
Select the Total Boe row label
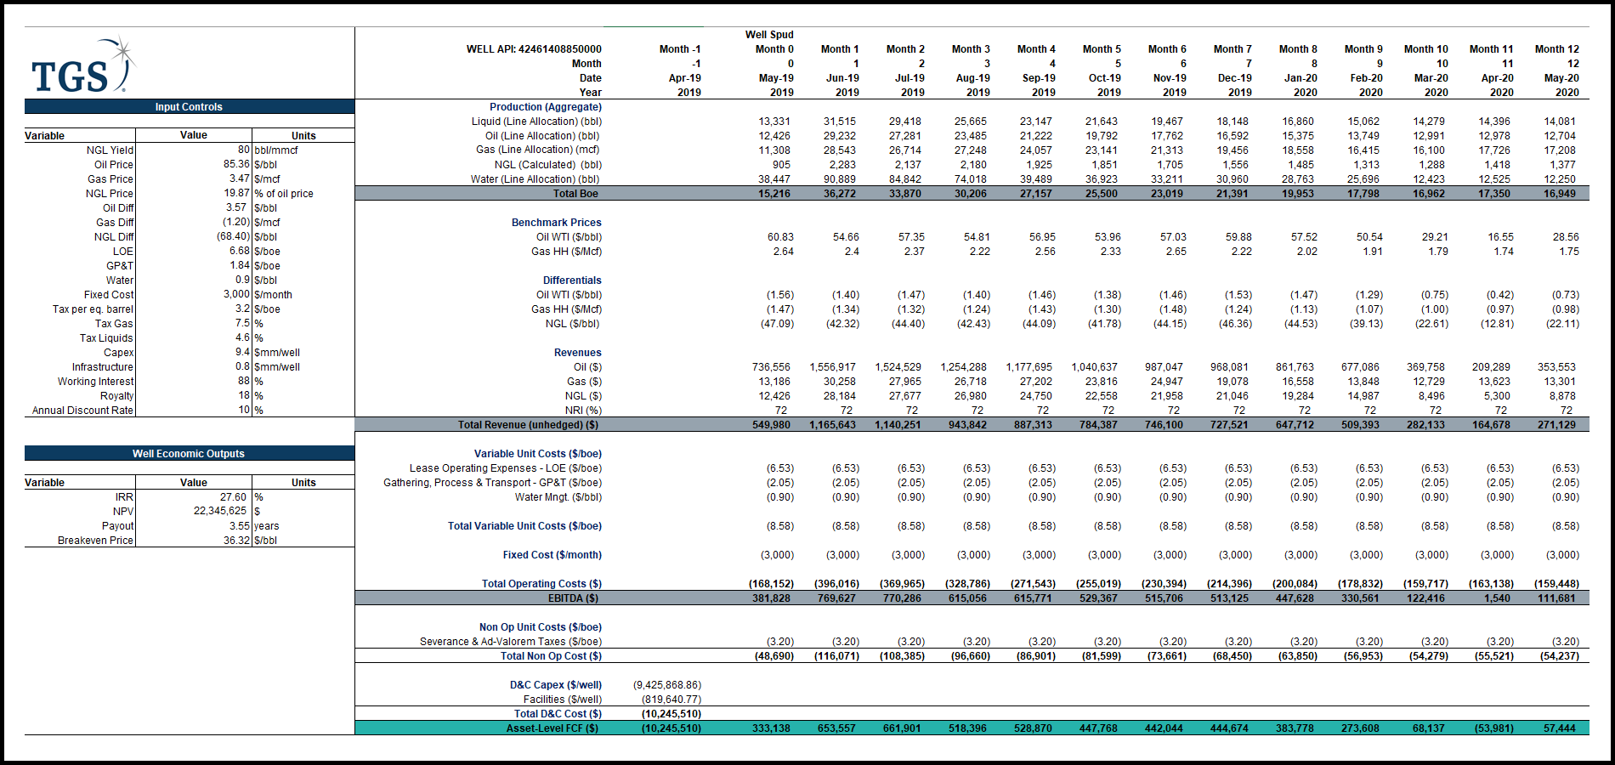coord(575,194)
